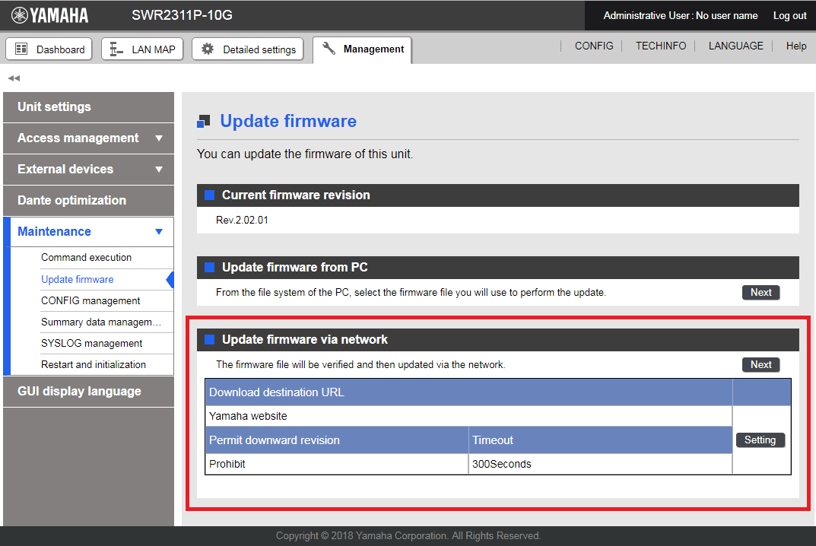Expand the Access management menu
The image size is (816, 546).
tap(159, 138)
